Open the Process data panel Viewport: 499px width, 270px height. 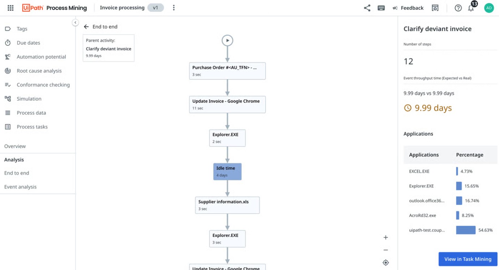click(7, 113)
